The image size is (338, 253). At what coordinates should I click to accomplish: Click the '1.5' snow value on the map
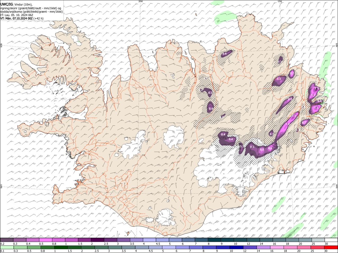pos(294,116)
